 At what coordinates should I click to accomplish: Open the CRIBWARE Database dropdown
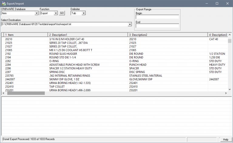pyautogui.click(x=36, y=13)
